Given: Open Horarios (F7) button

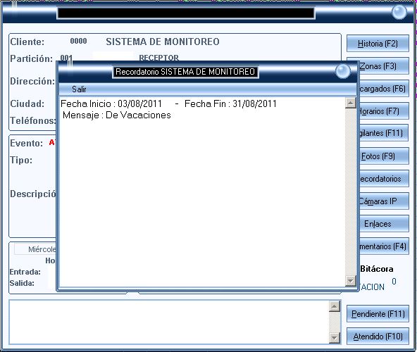Looking at the screenshot, I should click(x=385, y=111).
